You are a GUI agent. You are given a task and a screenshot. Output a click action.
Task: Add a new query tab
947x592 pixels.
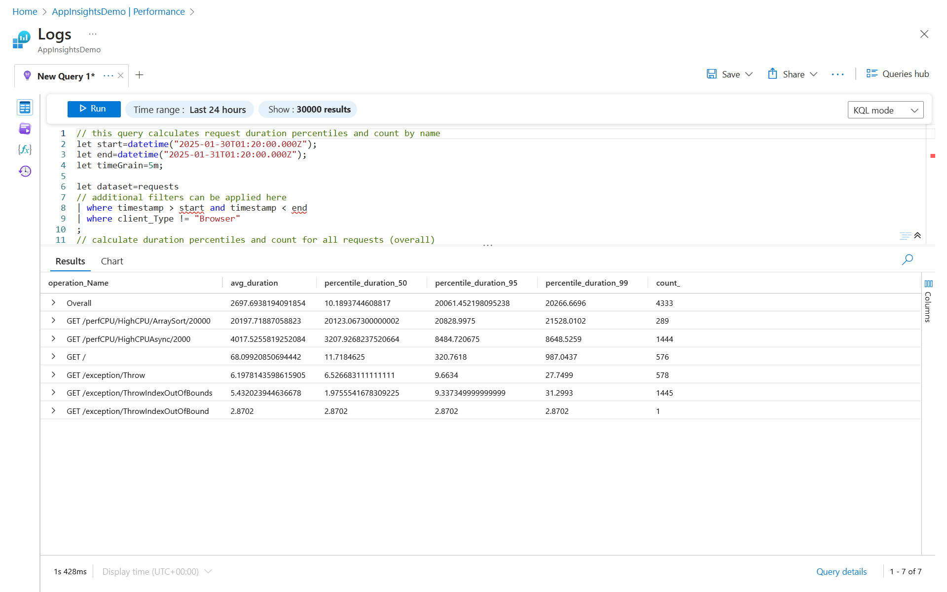140,75
